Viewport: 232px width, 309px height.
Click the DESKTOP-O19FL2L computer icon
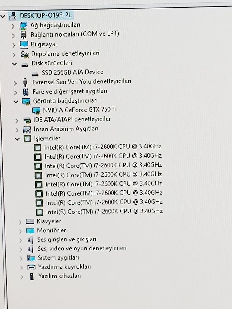(13, 16)
